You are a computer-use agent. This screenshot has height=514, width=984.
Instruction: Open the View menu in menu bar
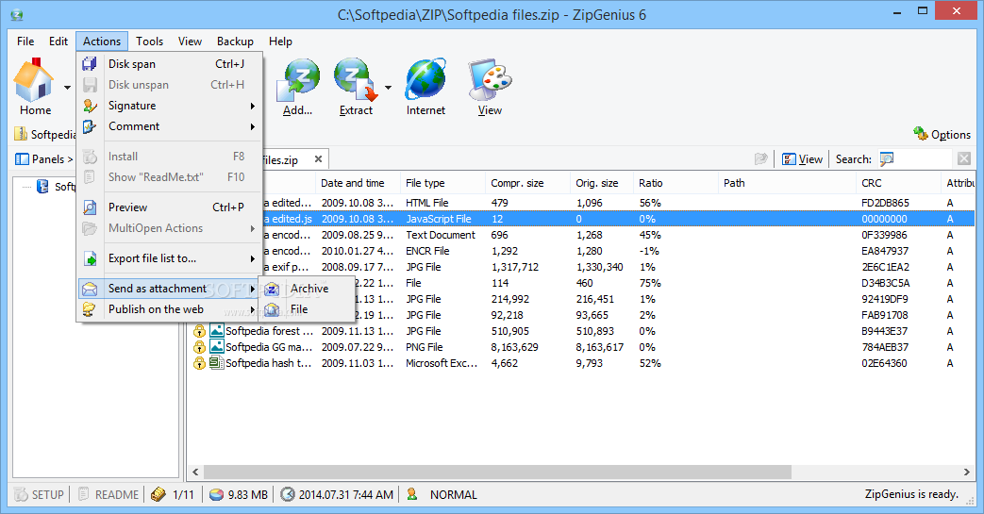[190, 41]
